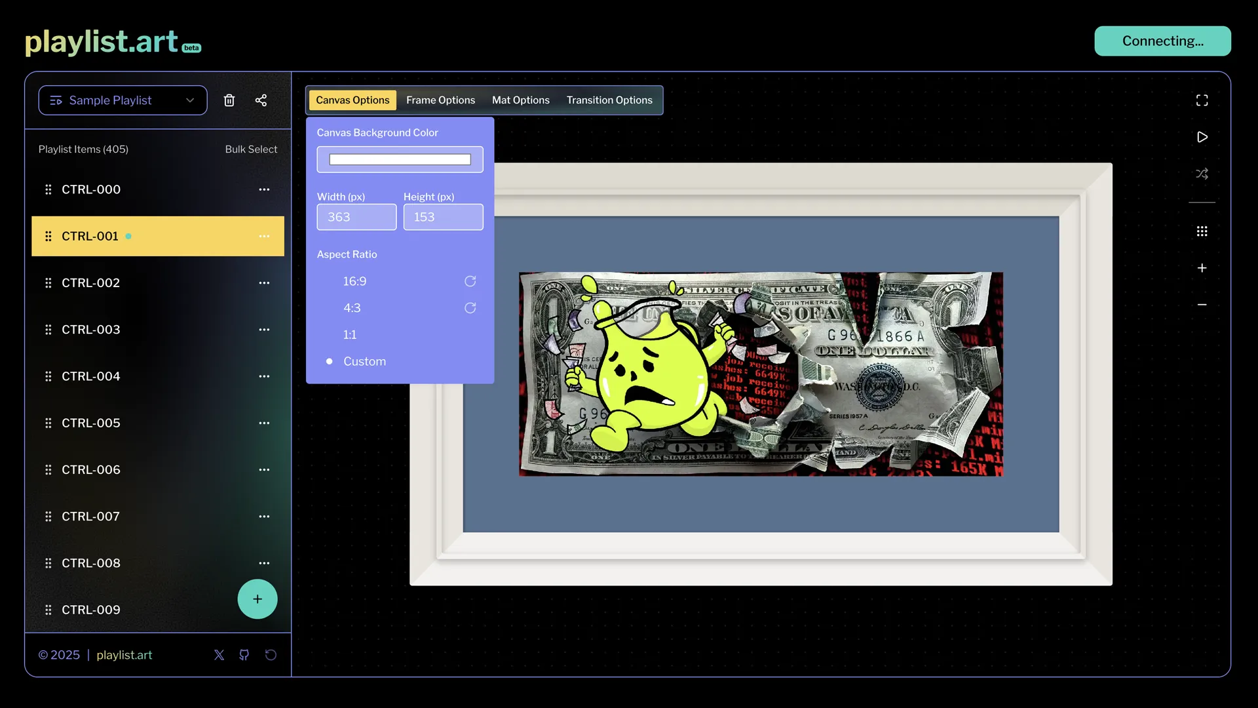Choose Custom aspect ratio option
Viewport: 1258px width, 708px height.
(x=364, y=362)
